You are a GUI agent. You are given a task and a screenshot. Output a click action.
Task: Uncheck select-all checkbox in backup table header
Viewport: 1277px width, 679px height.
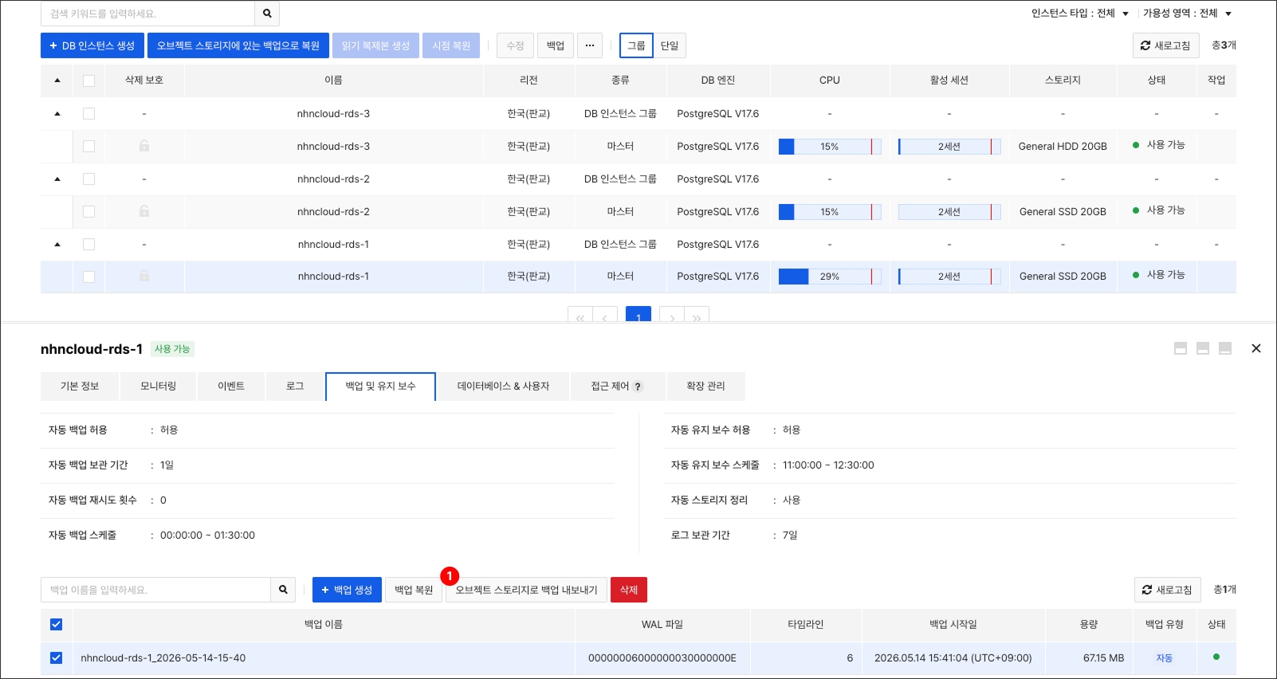[x=56, y=624]
